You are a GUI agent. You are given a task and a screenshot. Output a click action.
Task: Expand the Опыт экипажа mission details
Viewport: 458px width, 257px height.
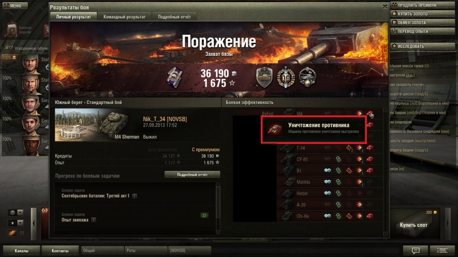(x=94, y=220)
